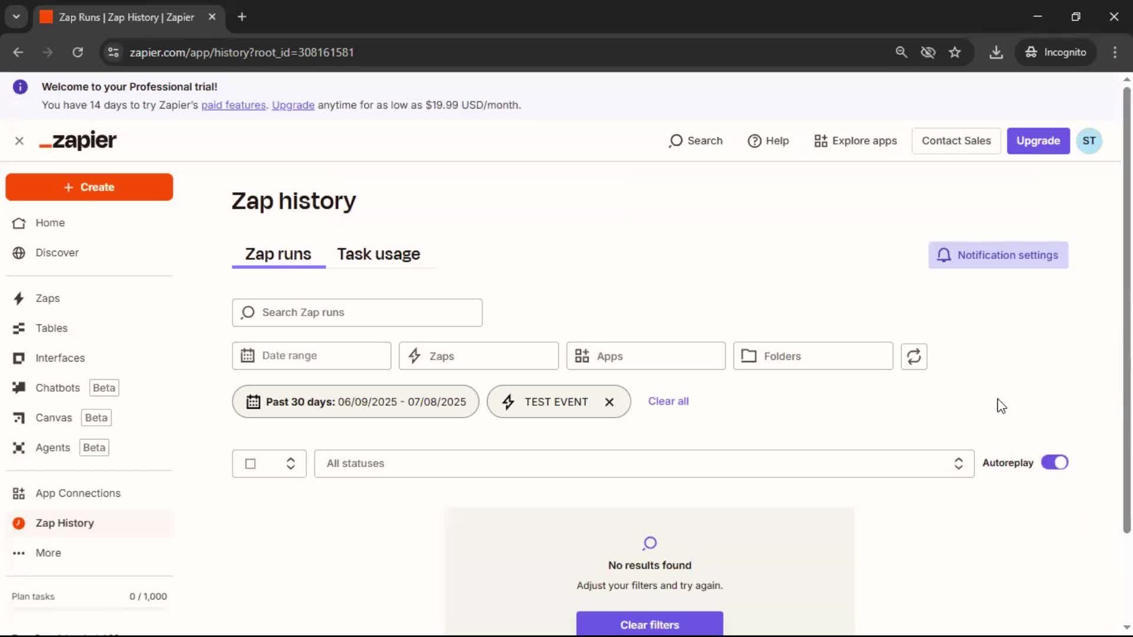Open browser downloads icon

[996, 52]
